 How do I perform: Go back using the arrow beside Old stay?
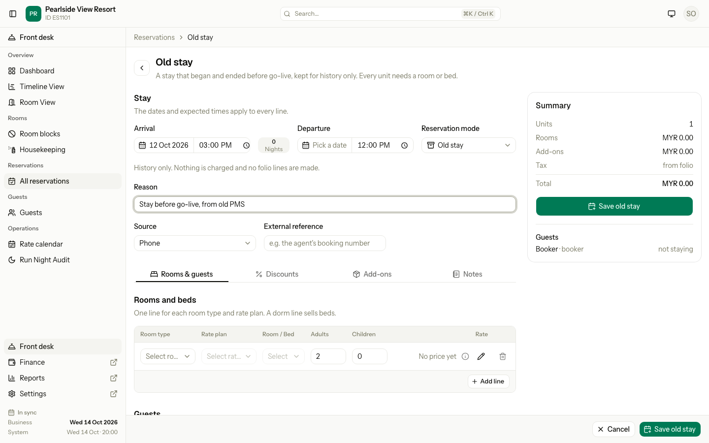(x=142, y=68)
